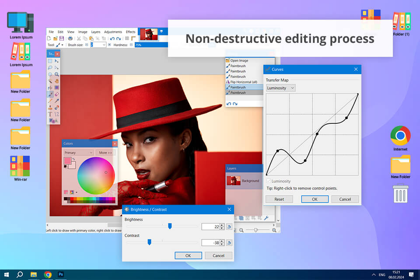
Task: Open the image list dropdown arrow
Action: point(161,31)
